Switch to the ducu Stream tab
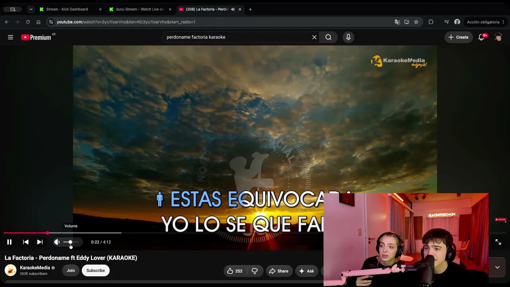Screen dimensions: 510x287 [140, 9]
